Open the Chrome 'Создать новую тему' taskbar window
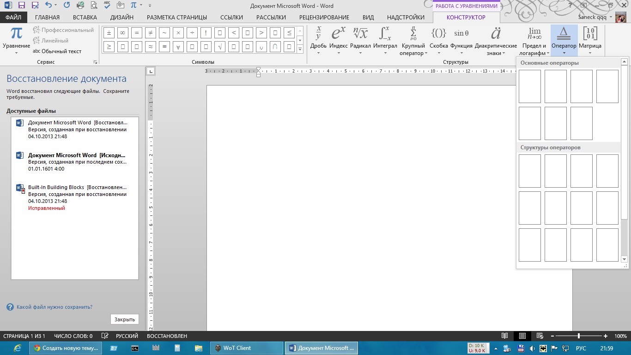 [66, 348]
